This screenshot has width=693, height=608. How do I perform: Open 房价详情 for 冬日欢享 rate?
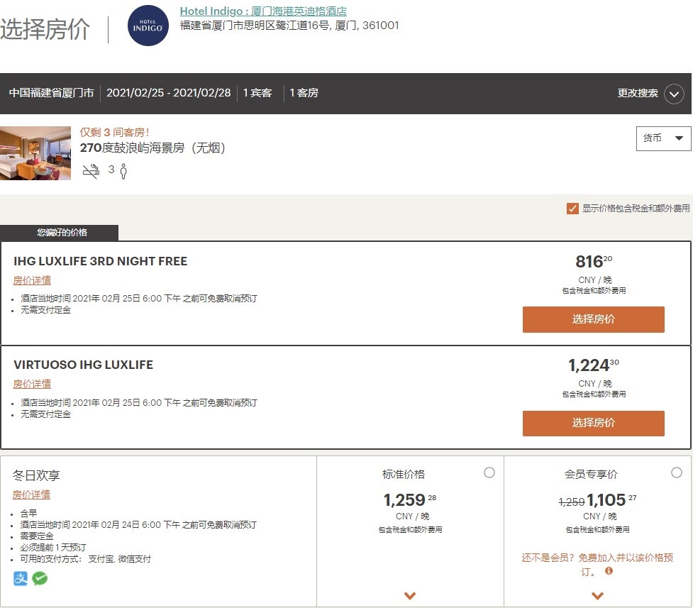pos(31,494)
